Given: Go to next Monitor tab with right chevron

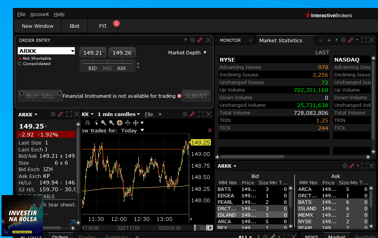Looking at the screenshot, I should (x=320, y=41).
